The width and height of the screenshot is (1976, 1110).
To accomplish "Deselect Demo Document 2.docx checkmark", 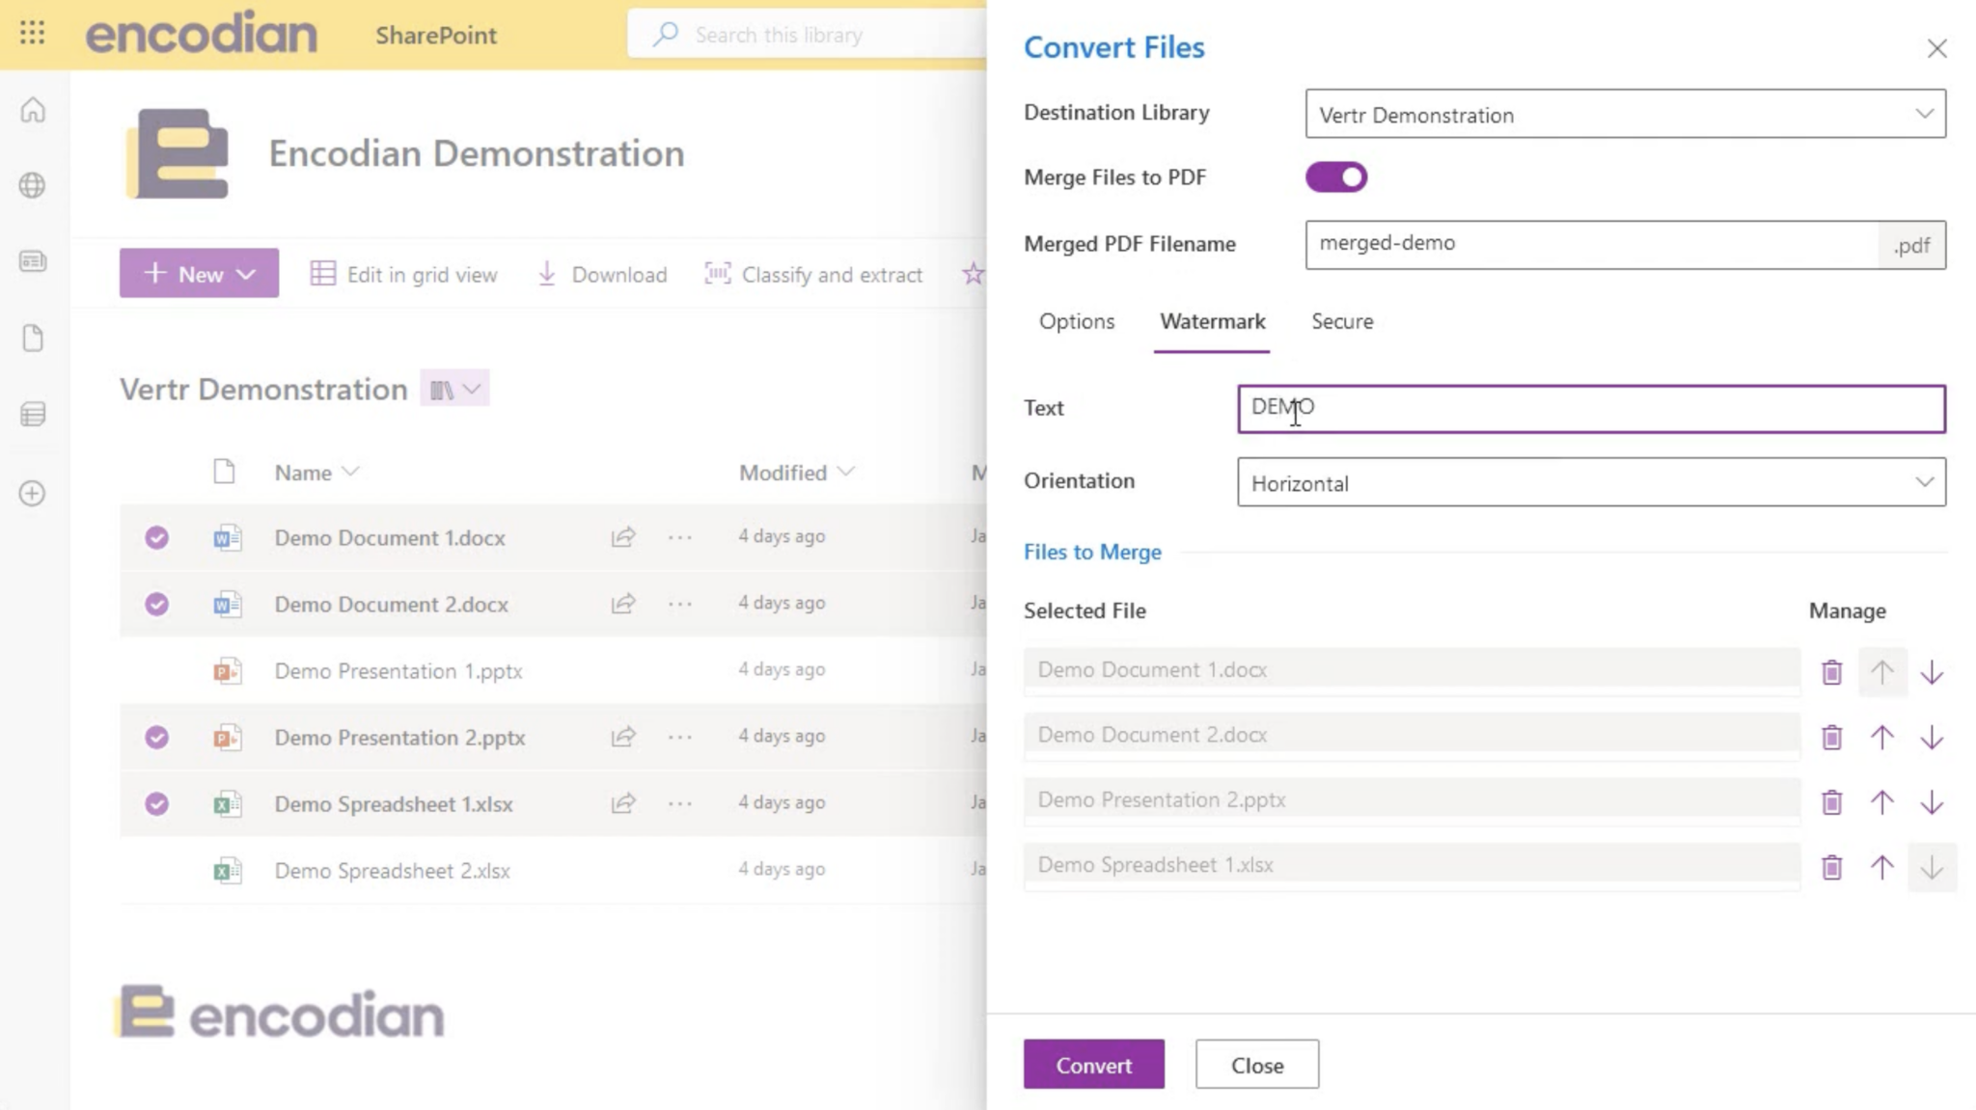I will 156,604.
